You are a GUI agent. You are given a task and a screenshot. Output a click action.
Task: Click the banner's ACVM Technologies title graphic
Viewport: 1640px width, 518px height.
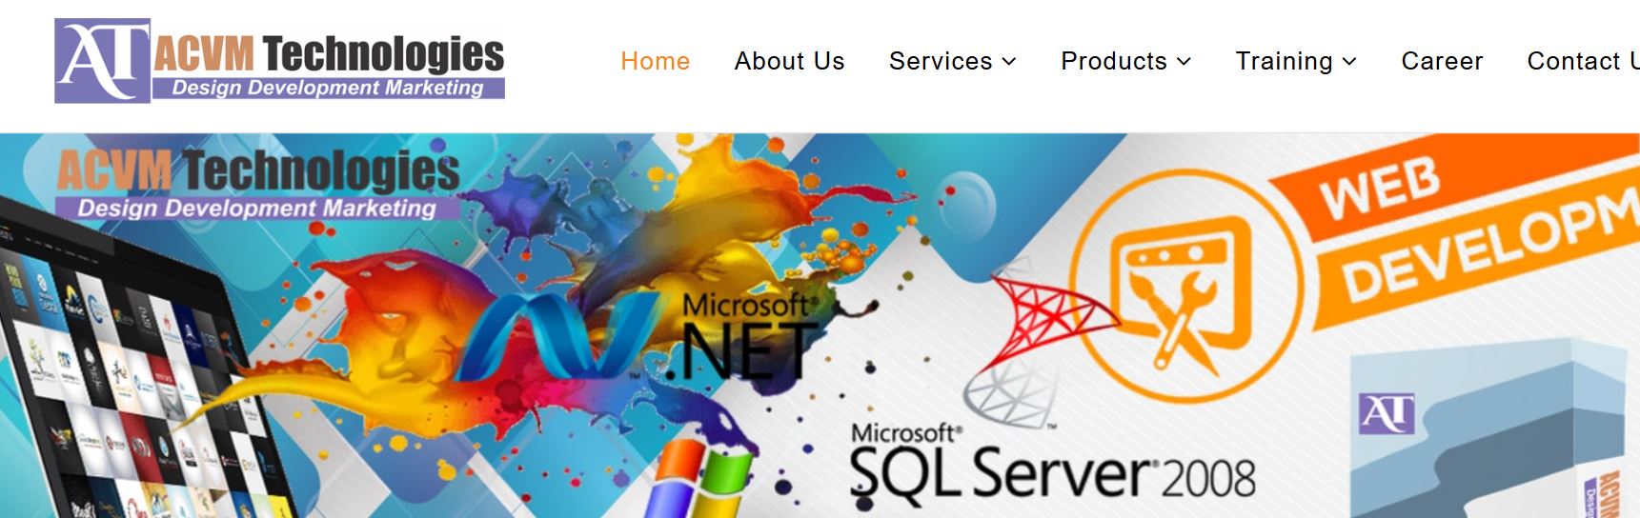pos(257,184)
